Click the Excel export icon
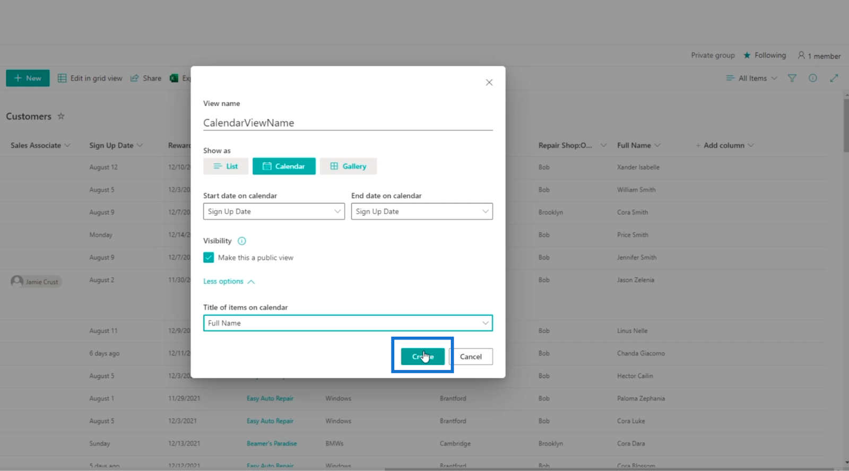The image size is (849, 471). pos(174,78)
